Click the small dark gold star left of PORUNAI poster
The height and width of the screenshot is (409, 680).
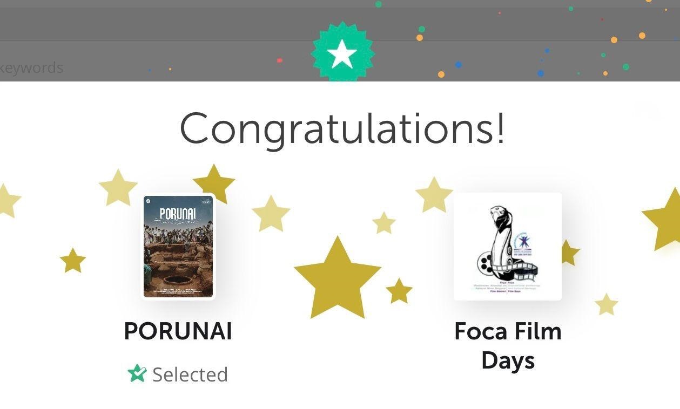click(73, 261)
